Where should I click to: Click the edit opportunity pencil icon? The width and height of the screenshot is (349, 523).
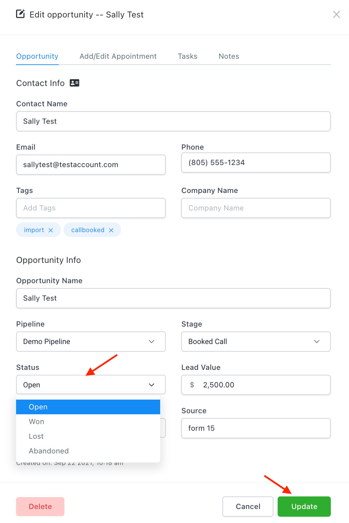21,14
